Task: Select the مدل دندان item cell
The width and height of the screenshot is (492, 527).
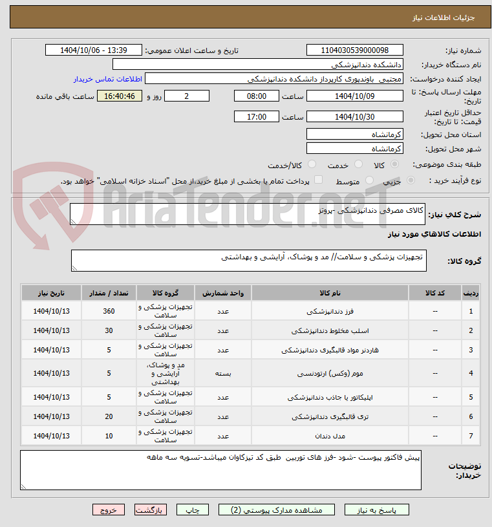Action: 330,436
